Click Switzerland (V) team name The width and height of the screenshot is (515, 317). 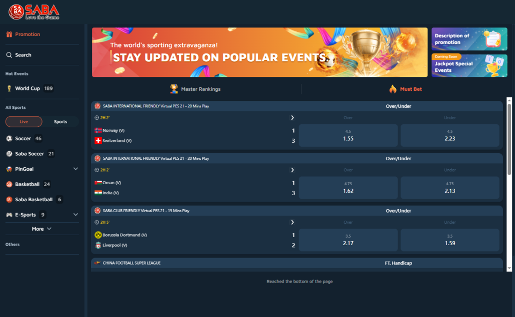click(117, 140)
